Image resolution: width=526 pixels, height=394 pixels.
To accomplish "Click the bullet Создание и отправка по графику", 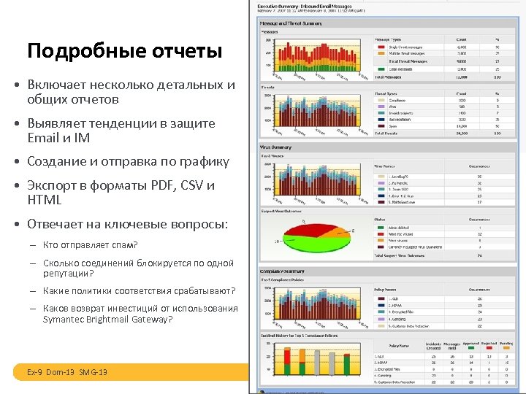I will [x=128, y=161].
